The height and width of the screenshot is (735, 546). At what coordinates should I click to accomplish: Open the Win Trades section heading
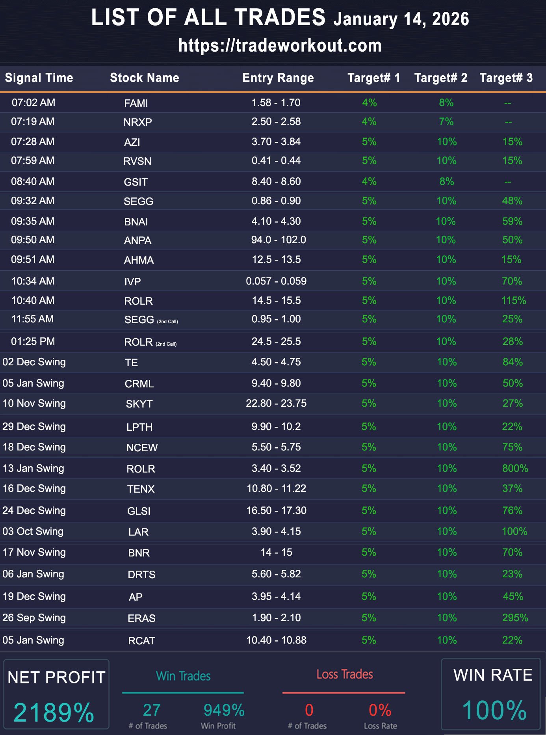tap(183, 676)
